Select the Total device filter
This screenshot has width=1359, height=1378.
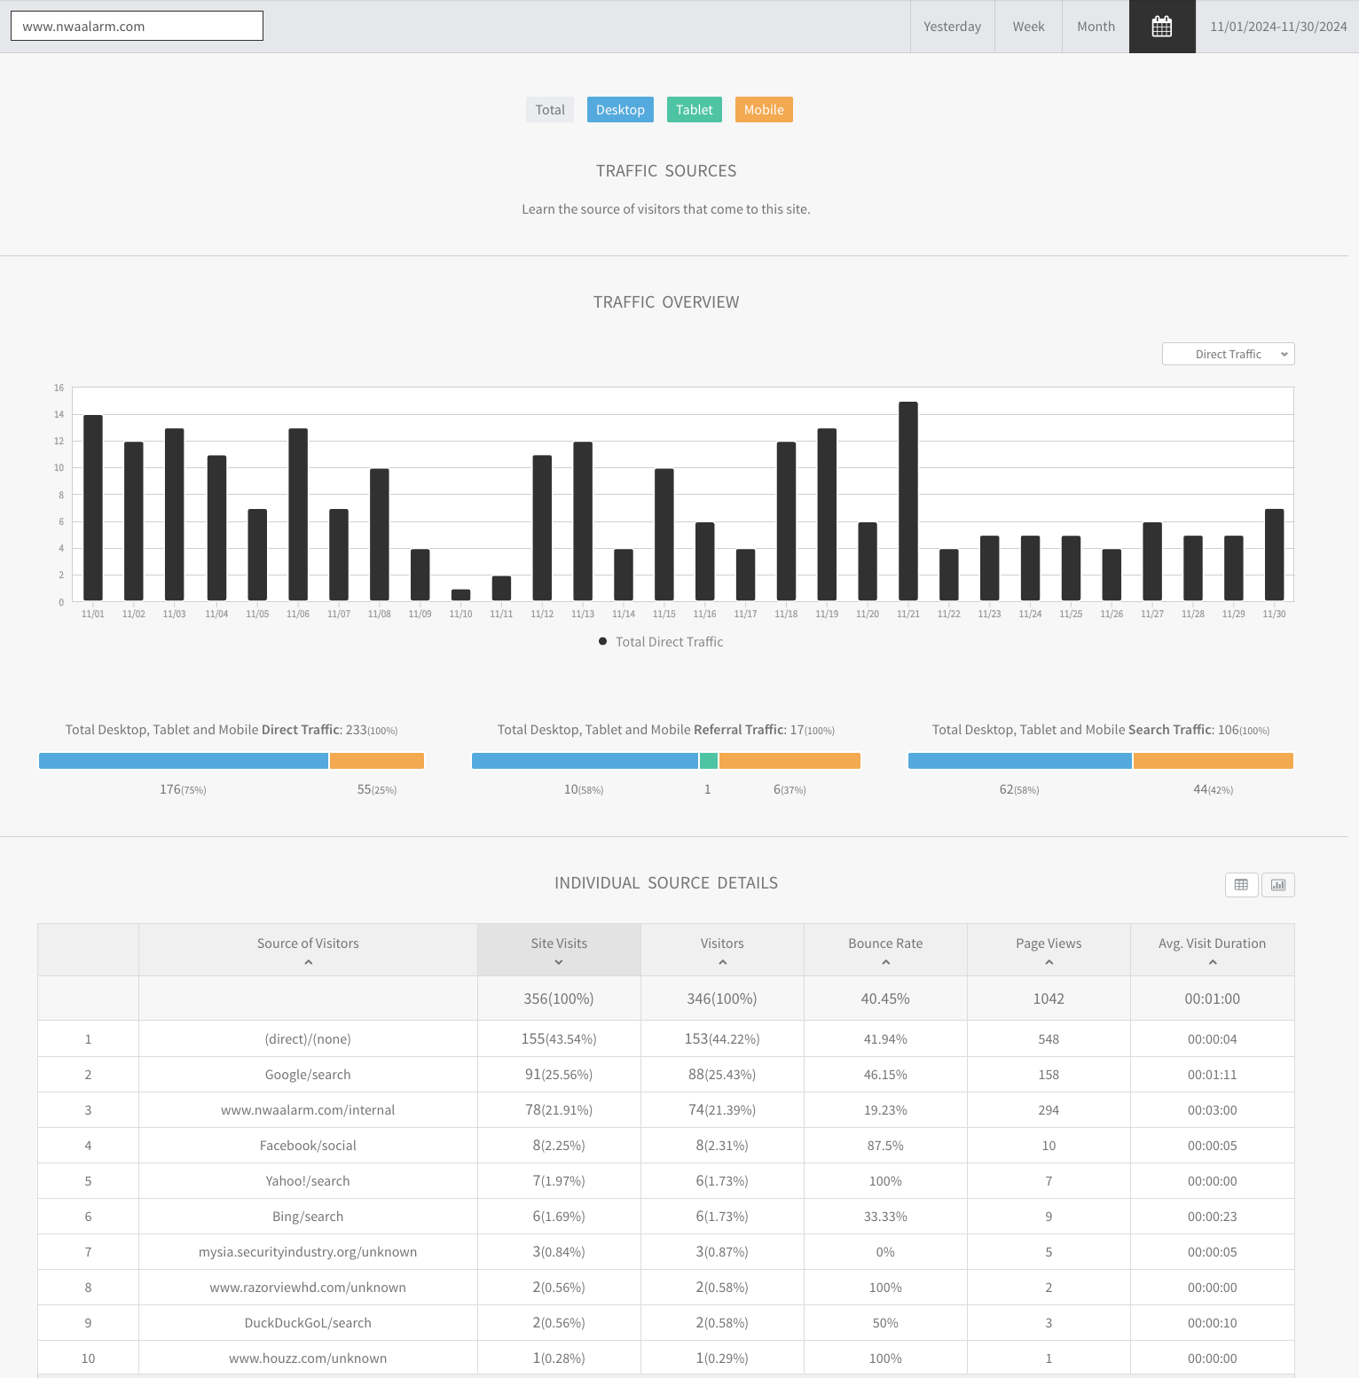[x=550, y=110]
